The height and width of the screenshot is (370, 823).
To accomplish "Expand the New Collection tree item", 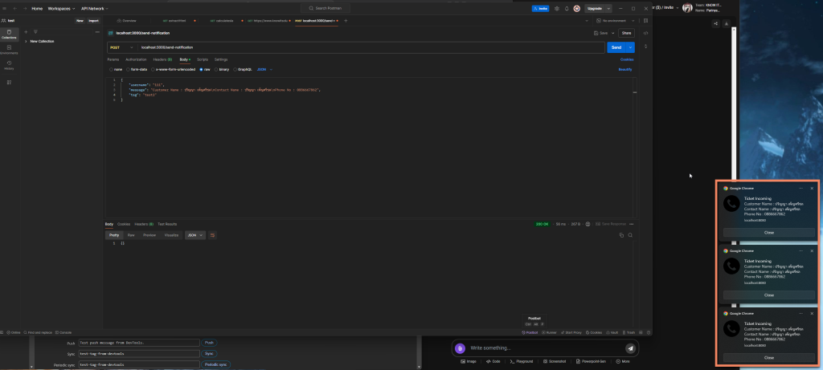I will (26, 41).
